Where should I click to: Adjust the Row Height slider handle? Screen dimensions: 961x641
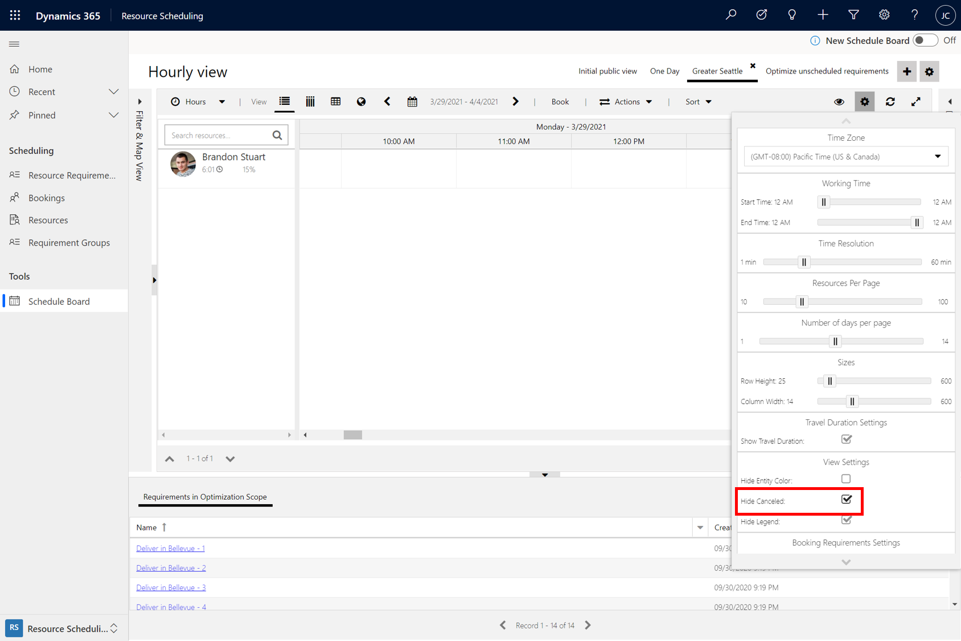829,381
